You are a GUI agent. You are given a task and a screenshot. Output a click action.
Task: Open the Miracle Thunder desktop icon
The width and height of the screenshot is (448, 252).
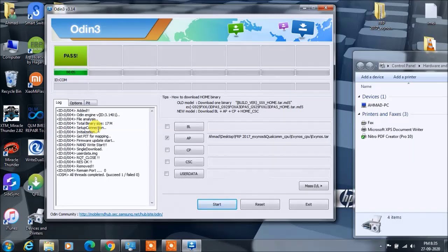(12, 154)
